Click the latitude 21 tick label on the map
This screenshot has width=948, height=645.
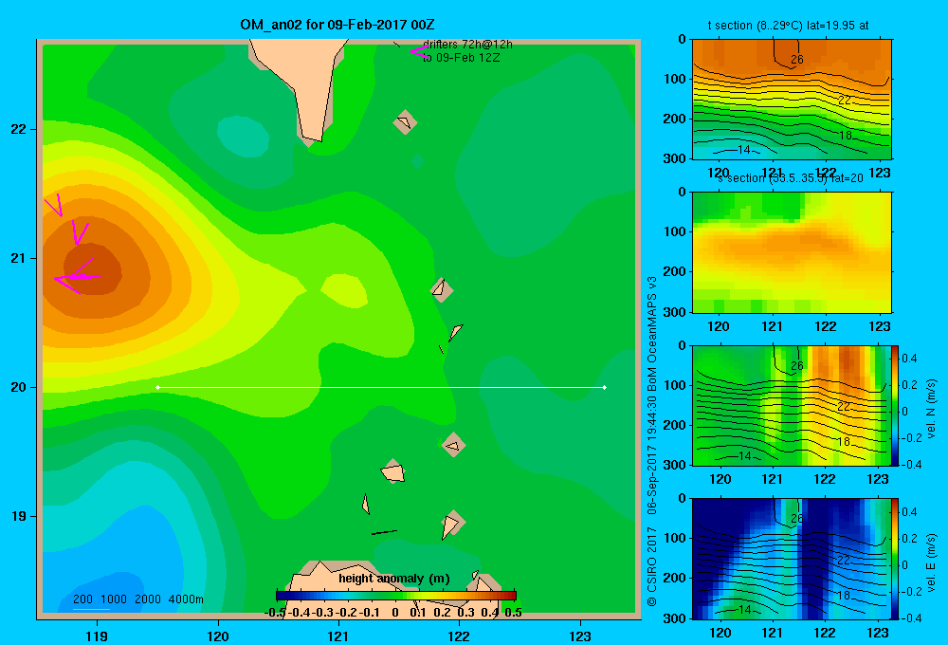(x=18, y=258)
